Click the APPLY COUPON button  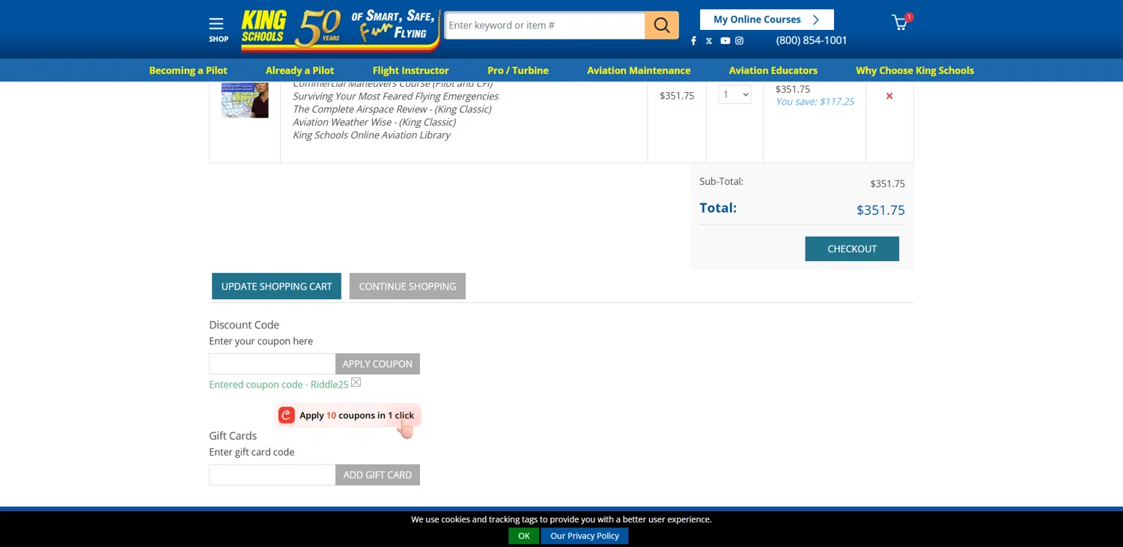tap(377, 364)
